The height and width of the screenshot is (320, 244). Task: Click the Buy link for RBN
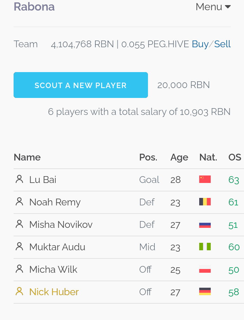click(x=200, y=44)
